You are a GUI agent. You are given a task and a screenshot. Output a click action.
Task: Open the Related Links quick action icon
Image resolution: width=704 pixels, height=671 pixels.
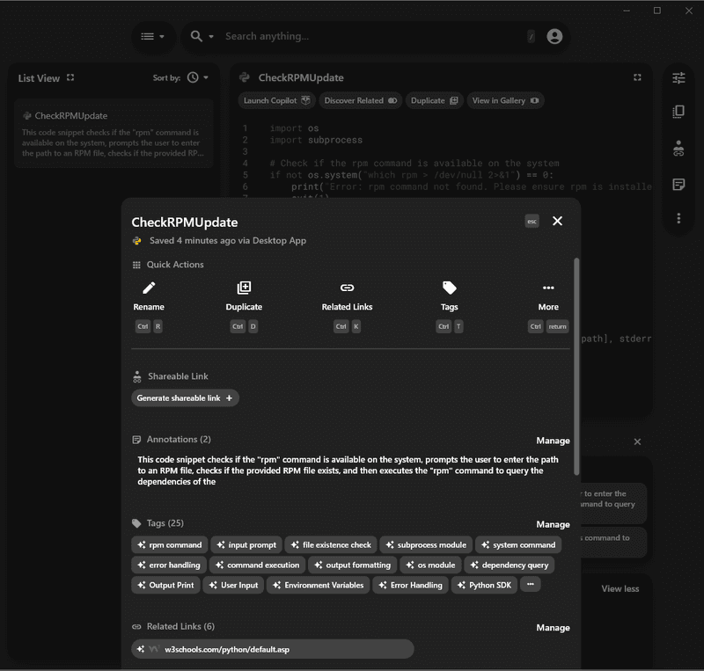[346, 287]
